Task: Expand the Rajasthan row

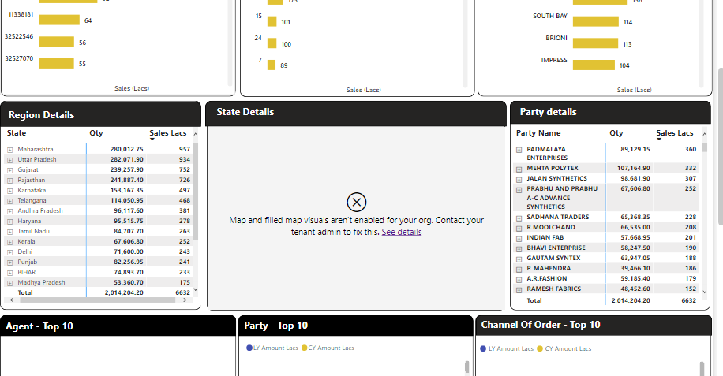Action: [x=9, y=181]
